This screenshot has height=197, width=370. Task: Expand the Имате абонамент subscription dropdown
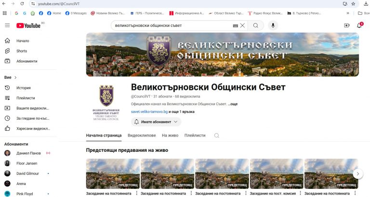pyautogui.click(x=156, y=122)
